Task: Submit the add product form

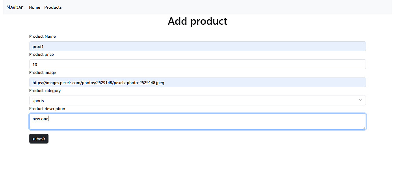Action: click(x=39, y=139)
